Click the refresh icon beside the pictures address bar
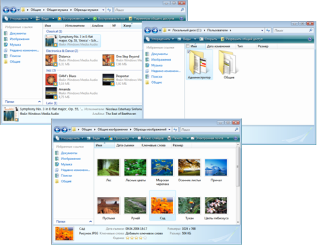The height and width of the screenshot is (250, 317). coord(175,129)
